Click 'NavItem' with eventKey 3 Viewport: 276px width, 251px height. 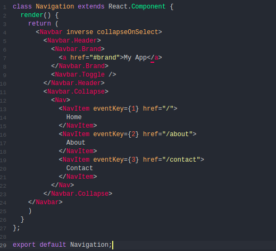(x=76, y=160)
